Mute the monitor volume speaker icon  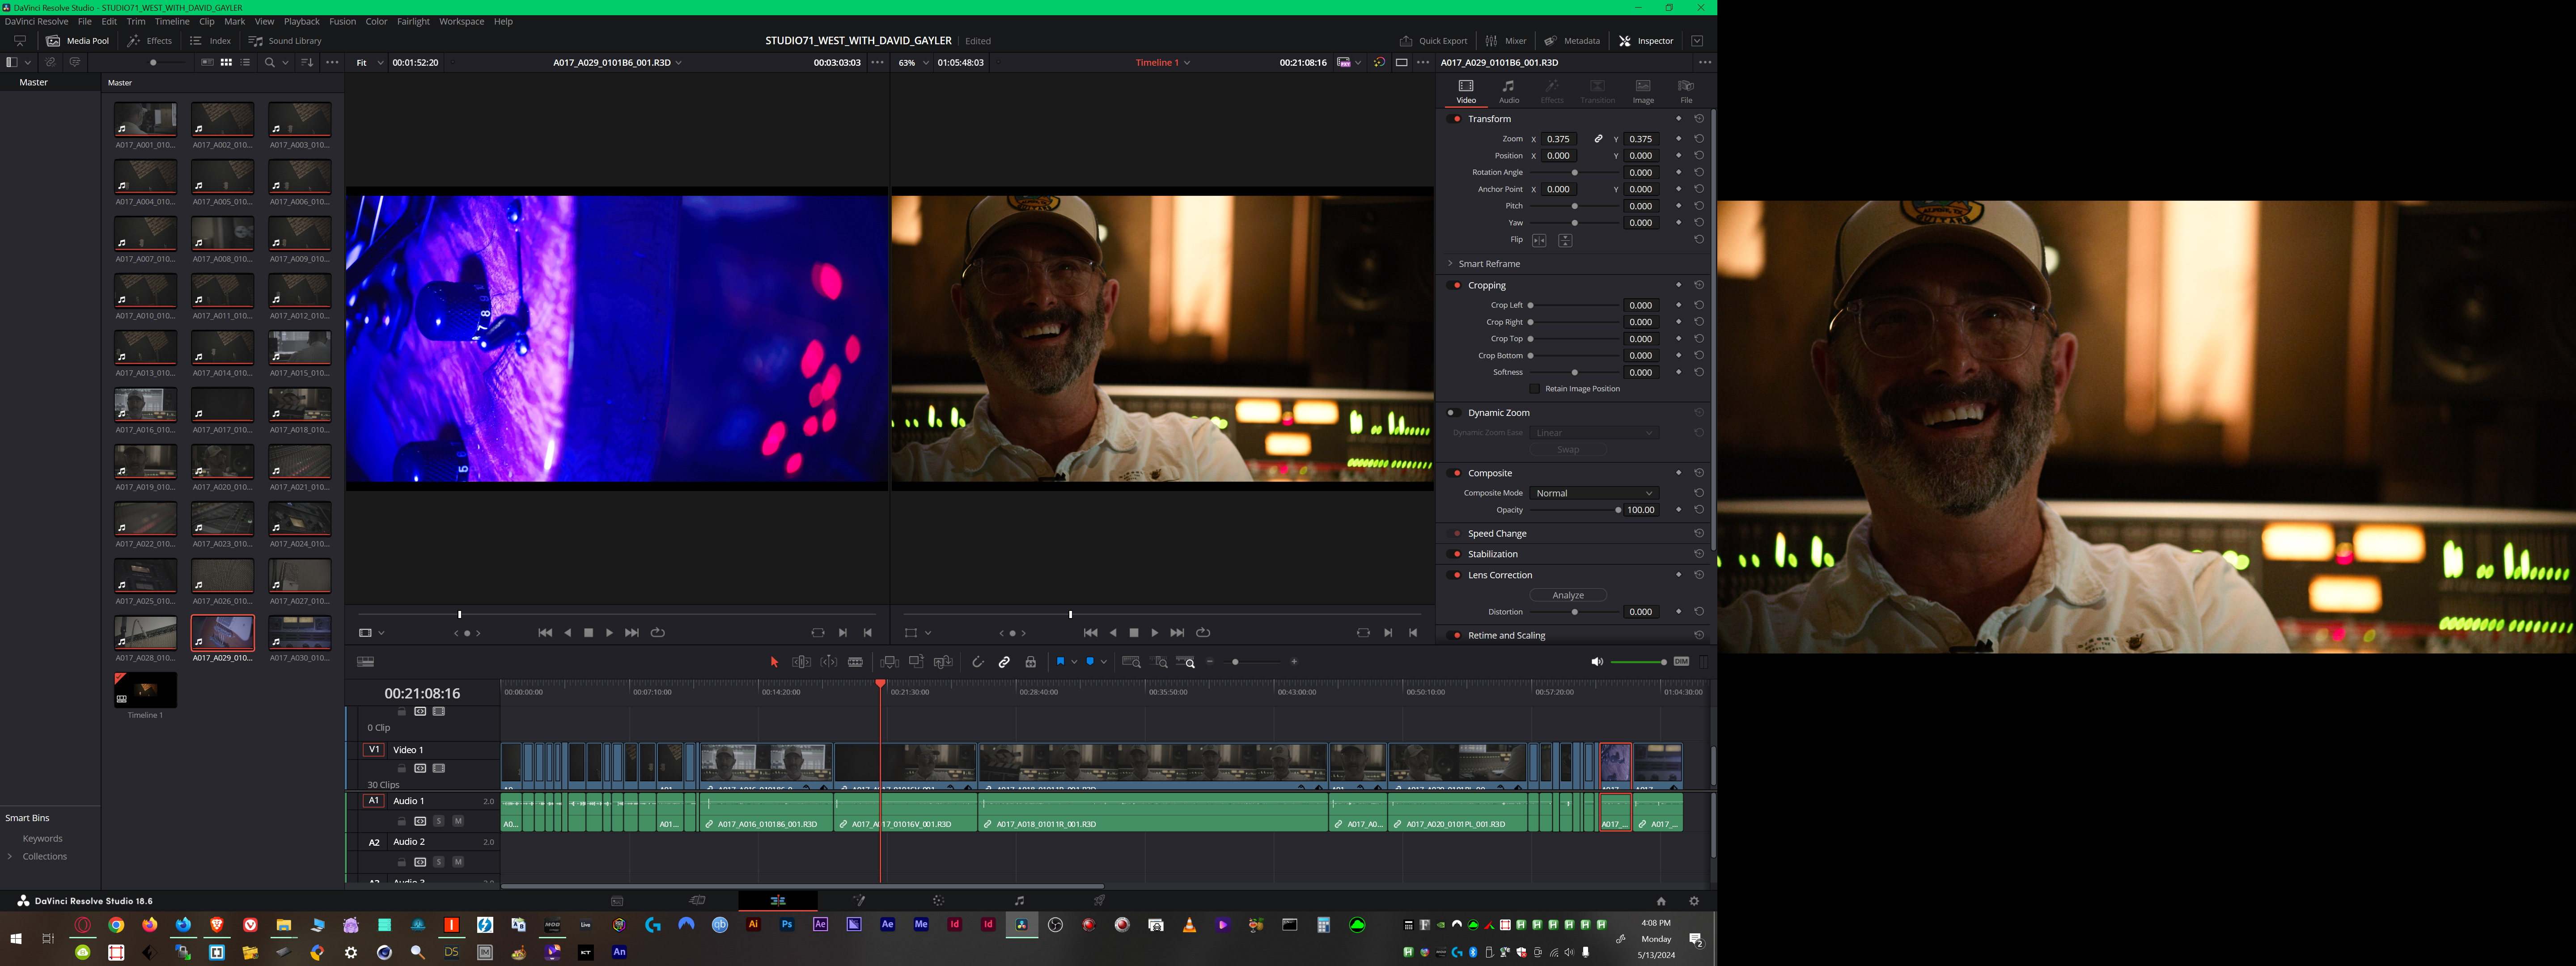[1596, 662]
